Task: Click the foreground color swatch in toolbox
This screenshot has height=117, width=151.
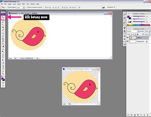Action: (x=2, y=79)
